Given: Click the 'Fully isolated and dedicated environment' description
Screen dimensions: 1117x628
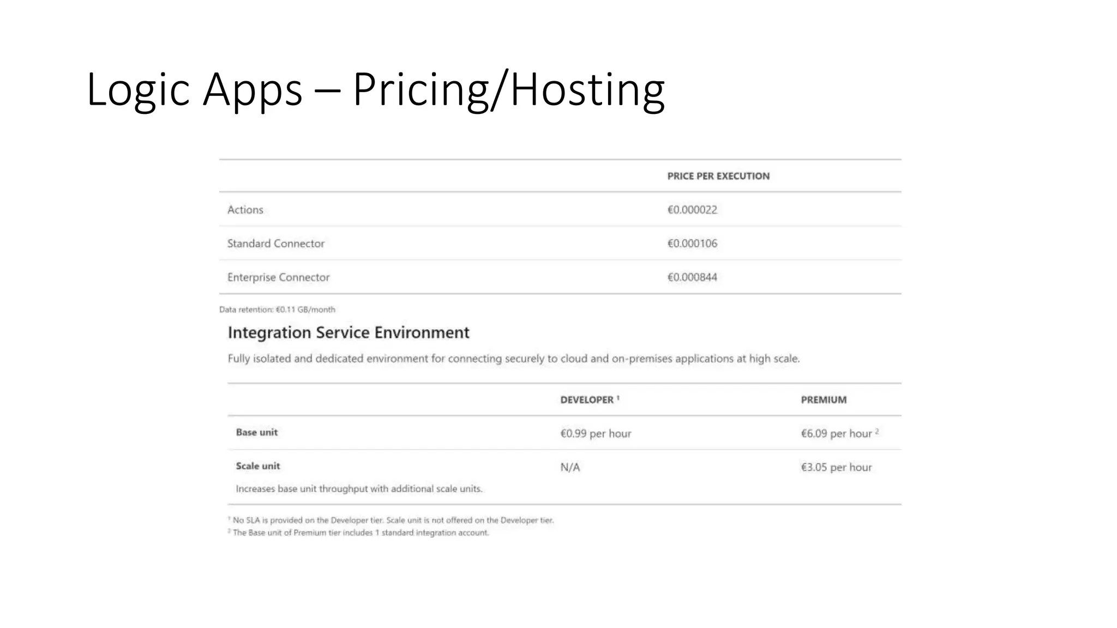Looking at the screenshot, I should point(513,359).
